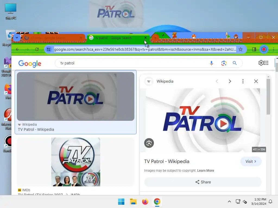Open the clock showing 1:32 PM
278x208 pixels.
tap(259, 201)
